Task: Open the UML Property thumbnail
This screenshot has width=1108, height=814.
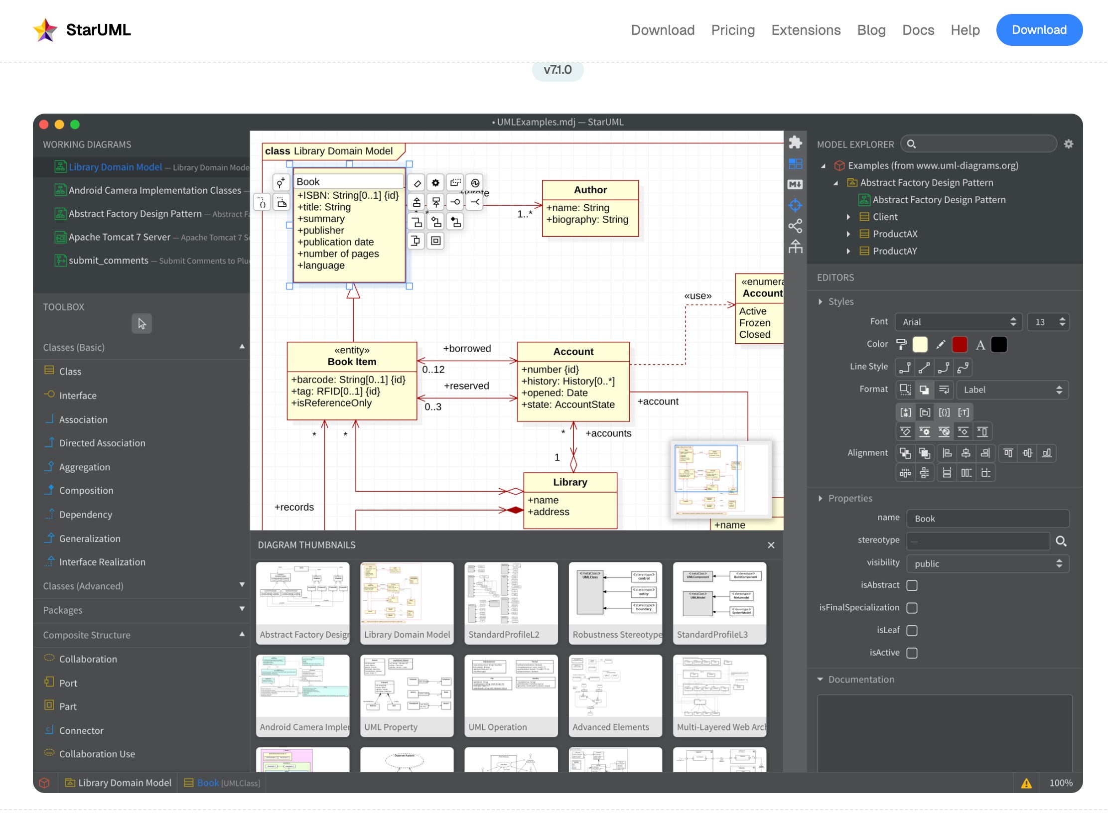Action: 407,696
